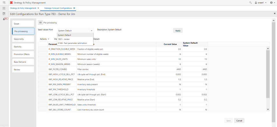
Task: Open the help question mark menu
Action: pyautogui.click(x=271, y=3)
